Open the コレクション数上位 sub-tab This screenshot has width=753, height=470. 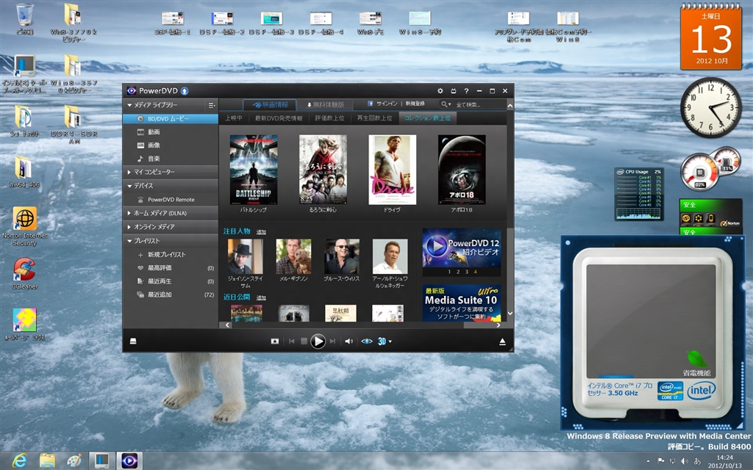[x=427, y=118]
